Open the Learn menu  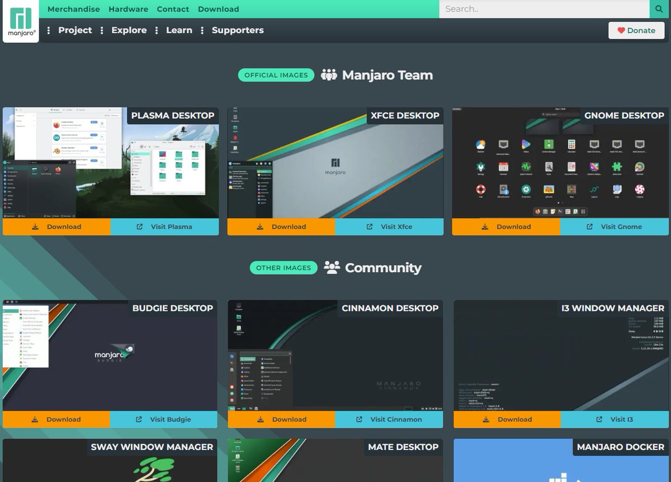click(179, 30)
